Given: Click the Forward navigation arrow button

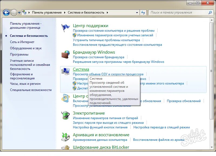Looking at the screenshot, I should click(14, 12).
